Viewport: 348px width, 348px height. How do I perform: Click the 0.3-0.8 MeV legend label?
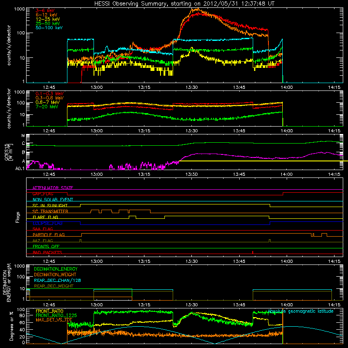[50, 98]
